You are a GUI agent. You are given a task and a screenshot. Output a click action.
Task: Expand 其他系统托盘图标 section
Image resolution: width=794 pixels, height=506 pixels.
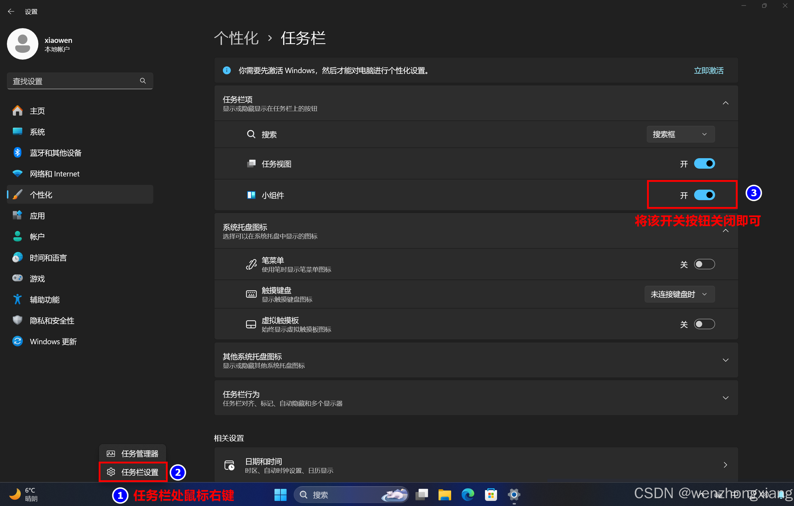click(725, 360)
